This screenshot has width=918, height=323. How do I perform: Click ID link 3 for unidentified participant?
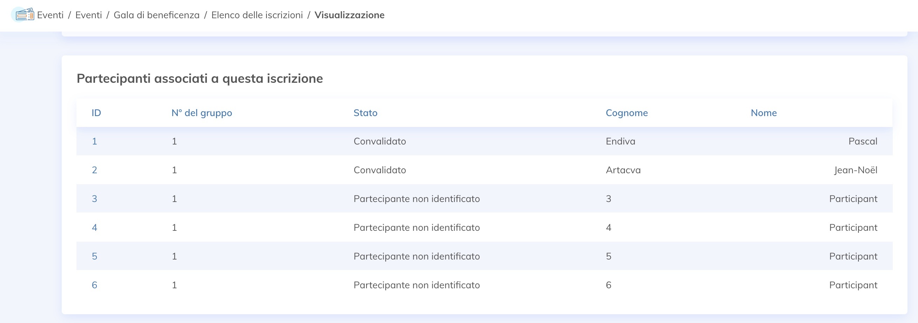pos(94,198)
